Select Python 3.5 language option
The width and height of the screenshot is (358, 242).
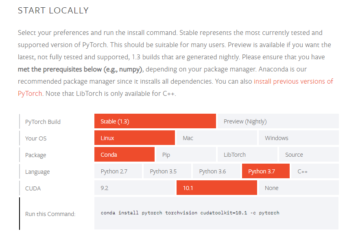[167, 171]
